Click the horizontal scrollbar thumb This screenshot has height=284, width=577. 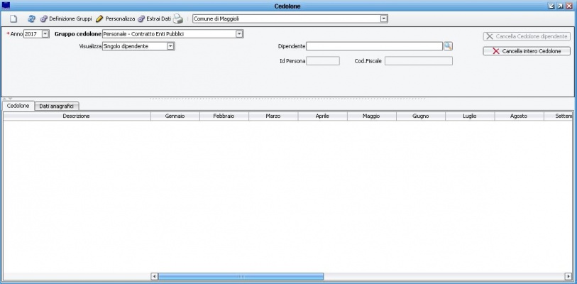tap(241, 276)
